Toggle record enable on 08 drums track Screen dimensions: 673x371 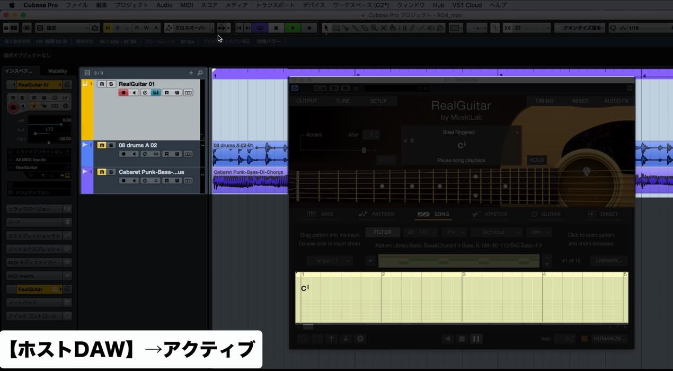[x=123, y=154]
